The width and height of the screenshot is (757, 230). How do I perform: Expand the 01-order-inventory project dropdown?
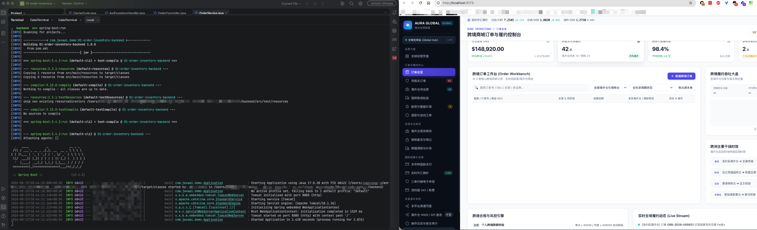click(38, 3)
